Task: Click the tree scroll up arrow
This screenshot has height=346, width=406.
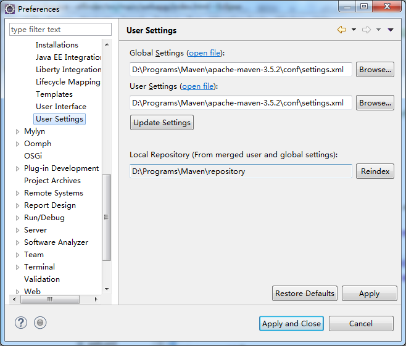Action: coord(107,44)
